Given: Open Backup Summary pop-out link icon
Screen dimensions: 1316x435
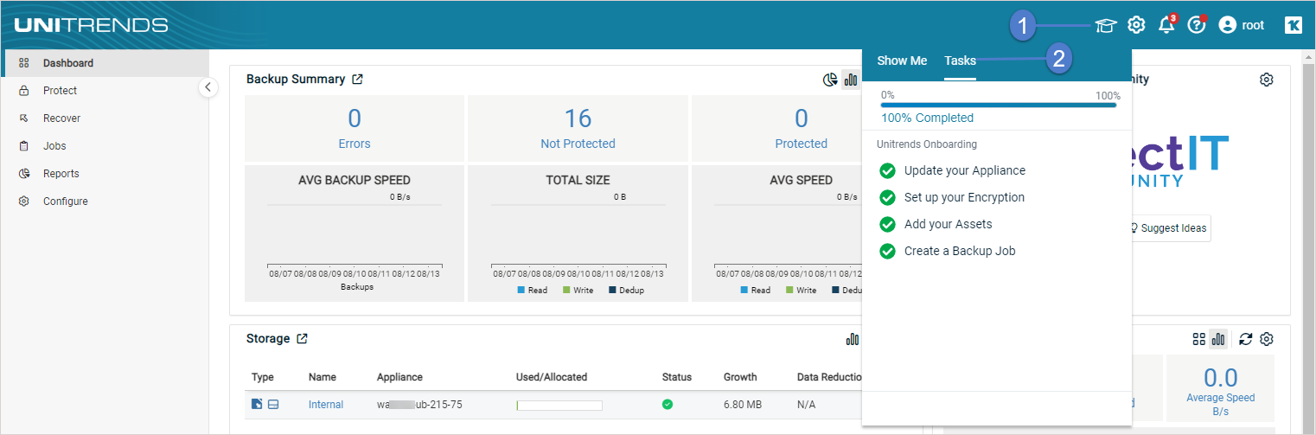Looking at the screenshot, I should pyautogui.click(x=357, y=80).
